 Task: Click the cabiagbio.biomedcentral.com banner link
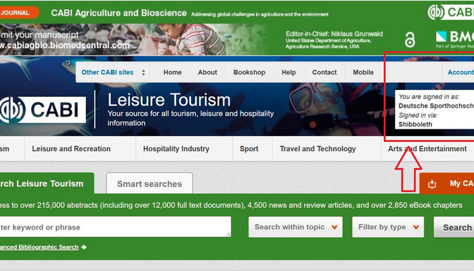[x=65, y=45]
